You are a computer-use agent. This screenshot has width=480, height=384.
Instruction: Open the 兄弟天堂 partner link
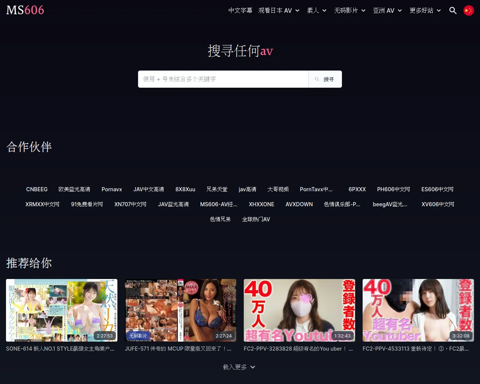click(217, 189)
